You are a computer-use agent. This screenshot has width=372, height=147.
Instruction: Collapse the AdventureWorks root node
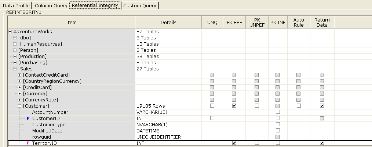[x=10, y=32]
